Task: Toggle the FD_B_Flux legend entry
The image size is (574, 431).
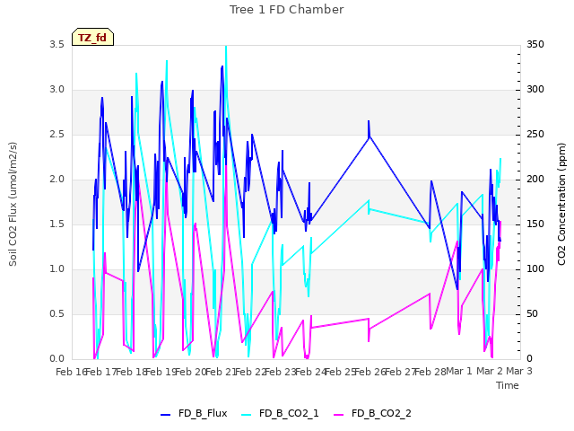Action: (x=194, y=413)
